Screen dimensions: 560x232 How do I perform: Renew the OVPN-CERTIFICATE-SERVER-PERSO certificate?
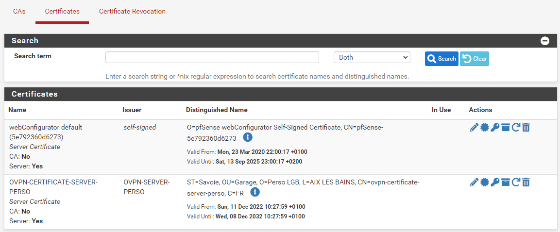[x=516, y=182]
